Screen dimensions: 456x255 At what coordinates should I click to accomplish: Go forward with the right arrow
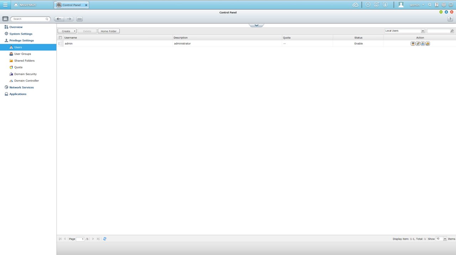coord(69,19)
